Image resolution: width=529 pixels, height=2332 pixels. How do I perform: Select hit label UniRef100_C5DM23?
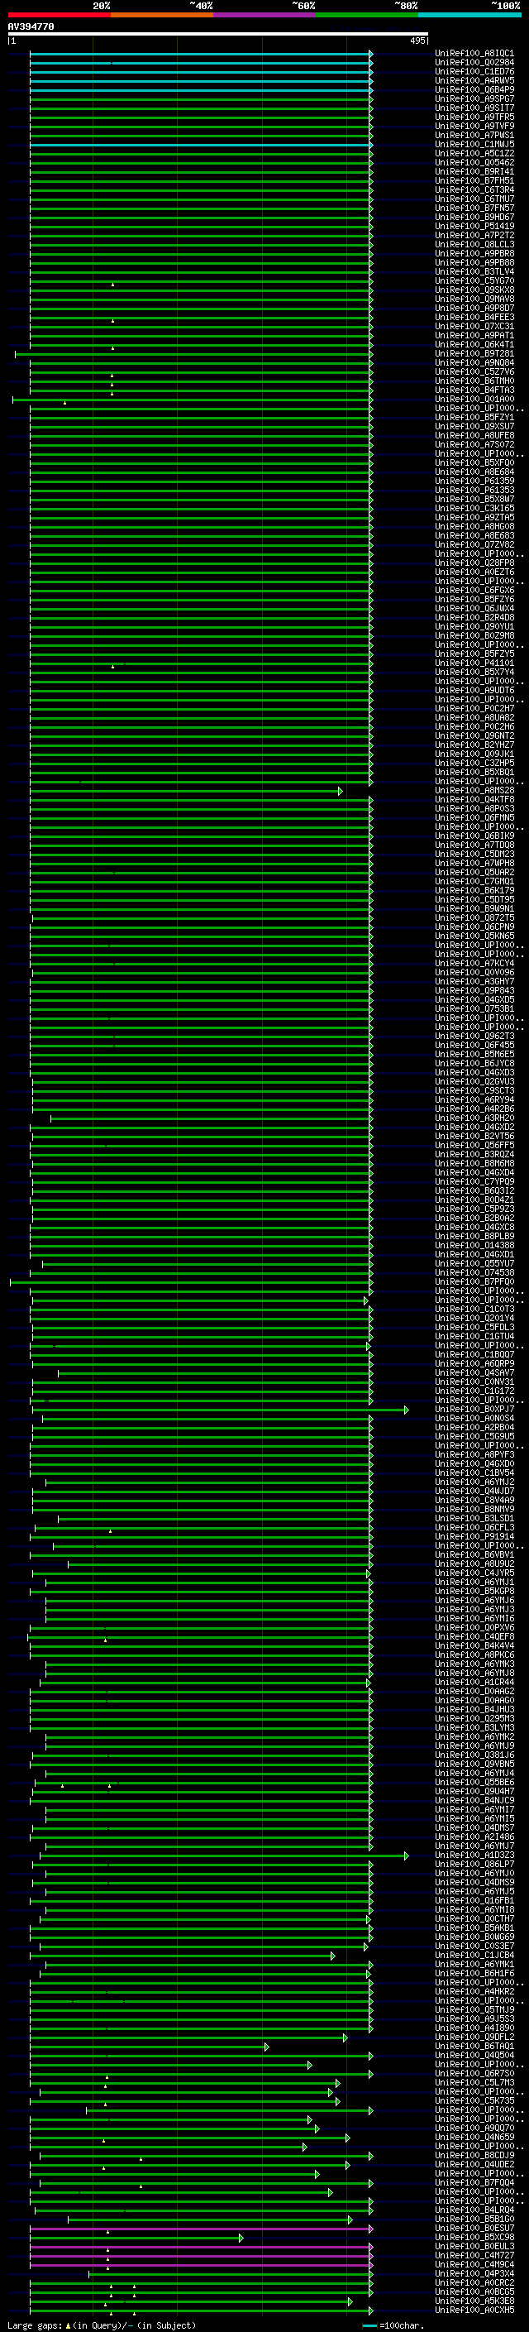tap(474, 855)
